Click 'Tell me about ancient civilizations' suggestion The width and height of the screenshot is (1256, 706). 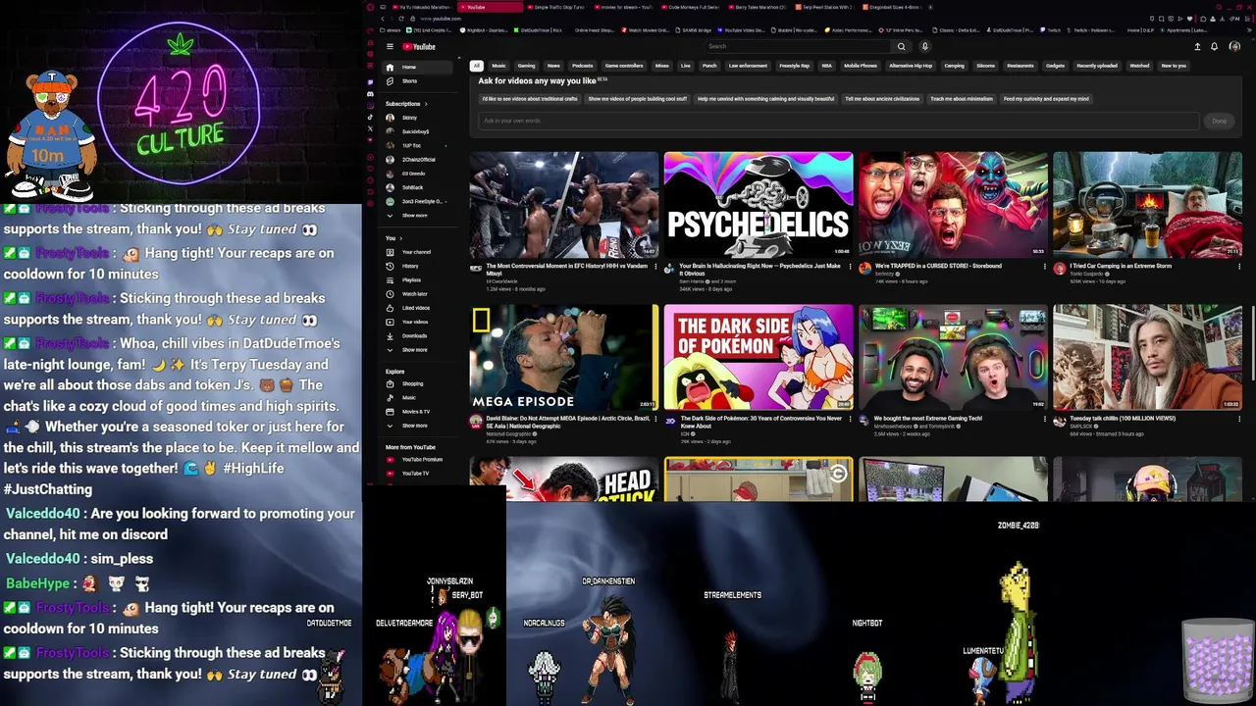(882, 99)
